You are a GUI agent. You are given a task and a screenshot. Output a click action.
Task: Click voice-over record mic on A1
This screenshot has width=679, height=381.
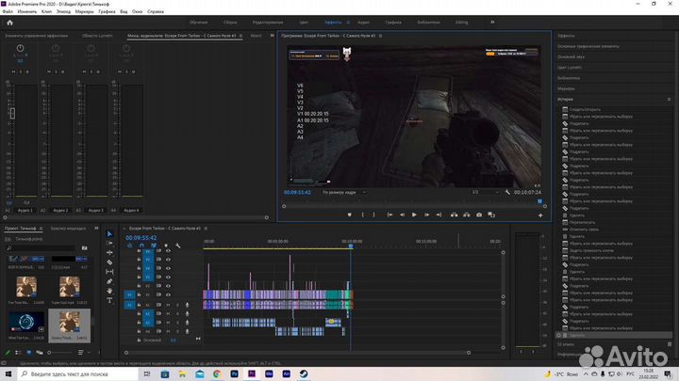pyautogui.click(x=187, y=305)
